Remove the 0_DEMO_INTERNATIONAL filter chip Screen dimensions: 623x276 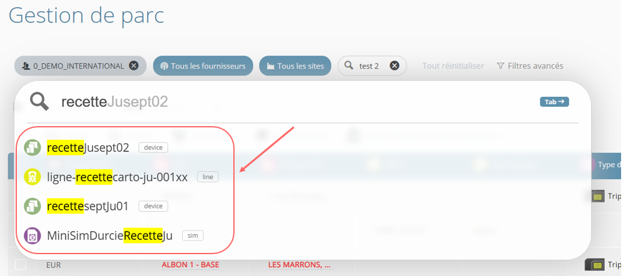[x=134, y=66]
